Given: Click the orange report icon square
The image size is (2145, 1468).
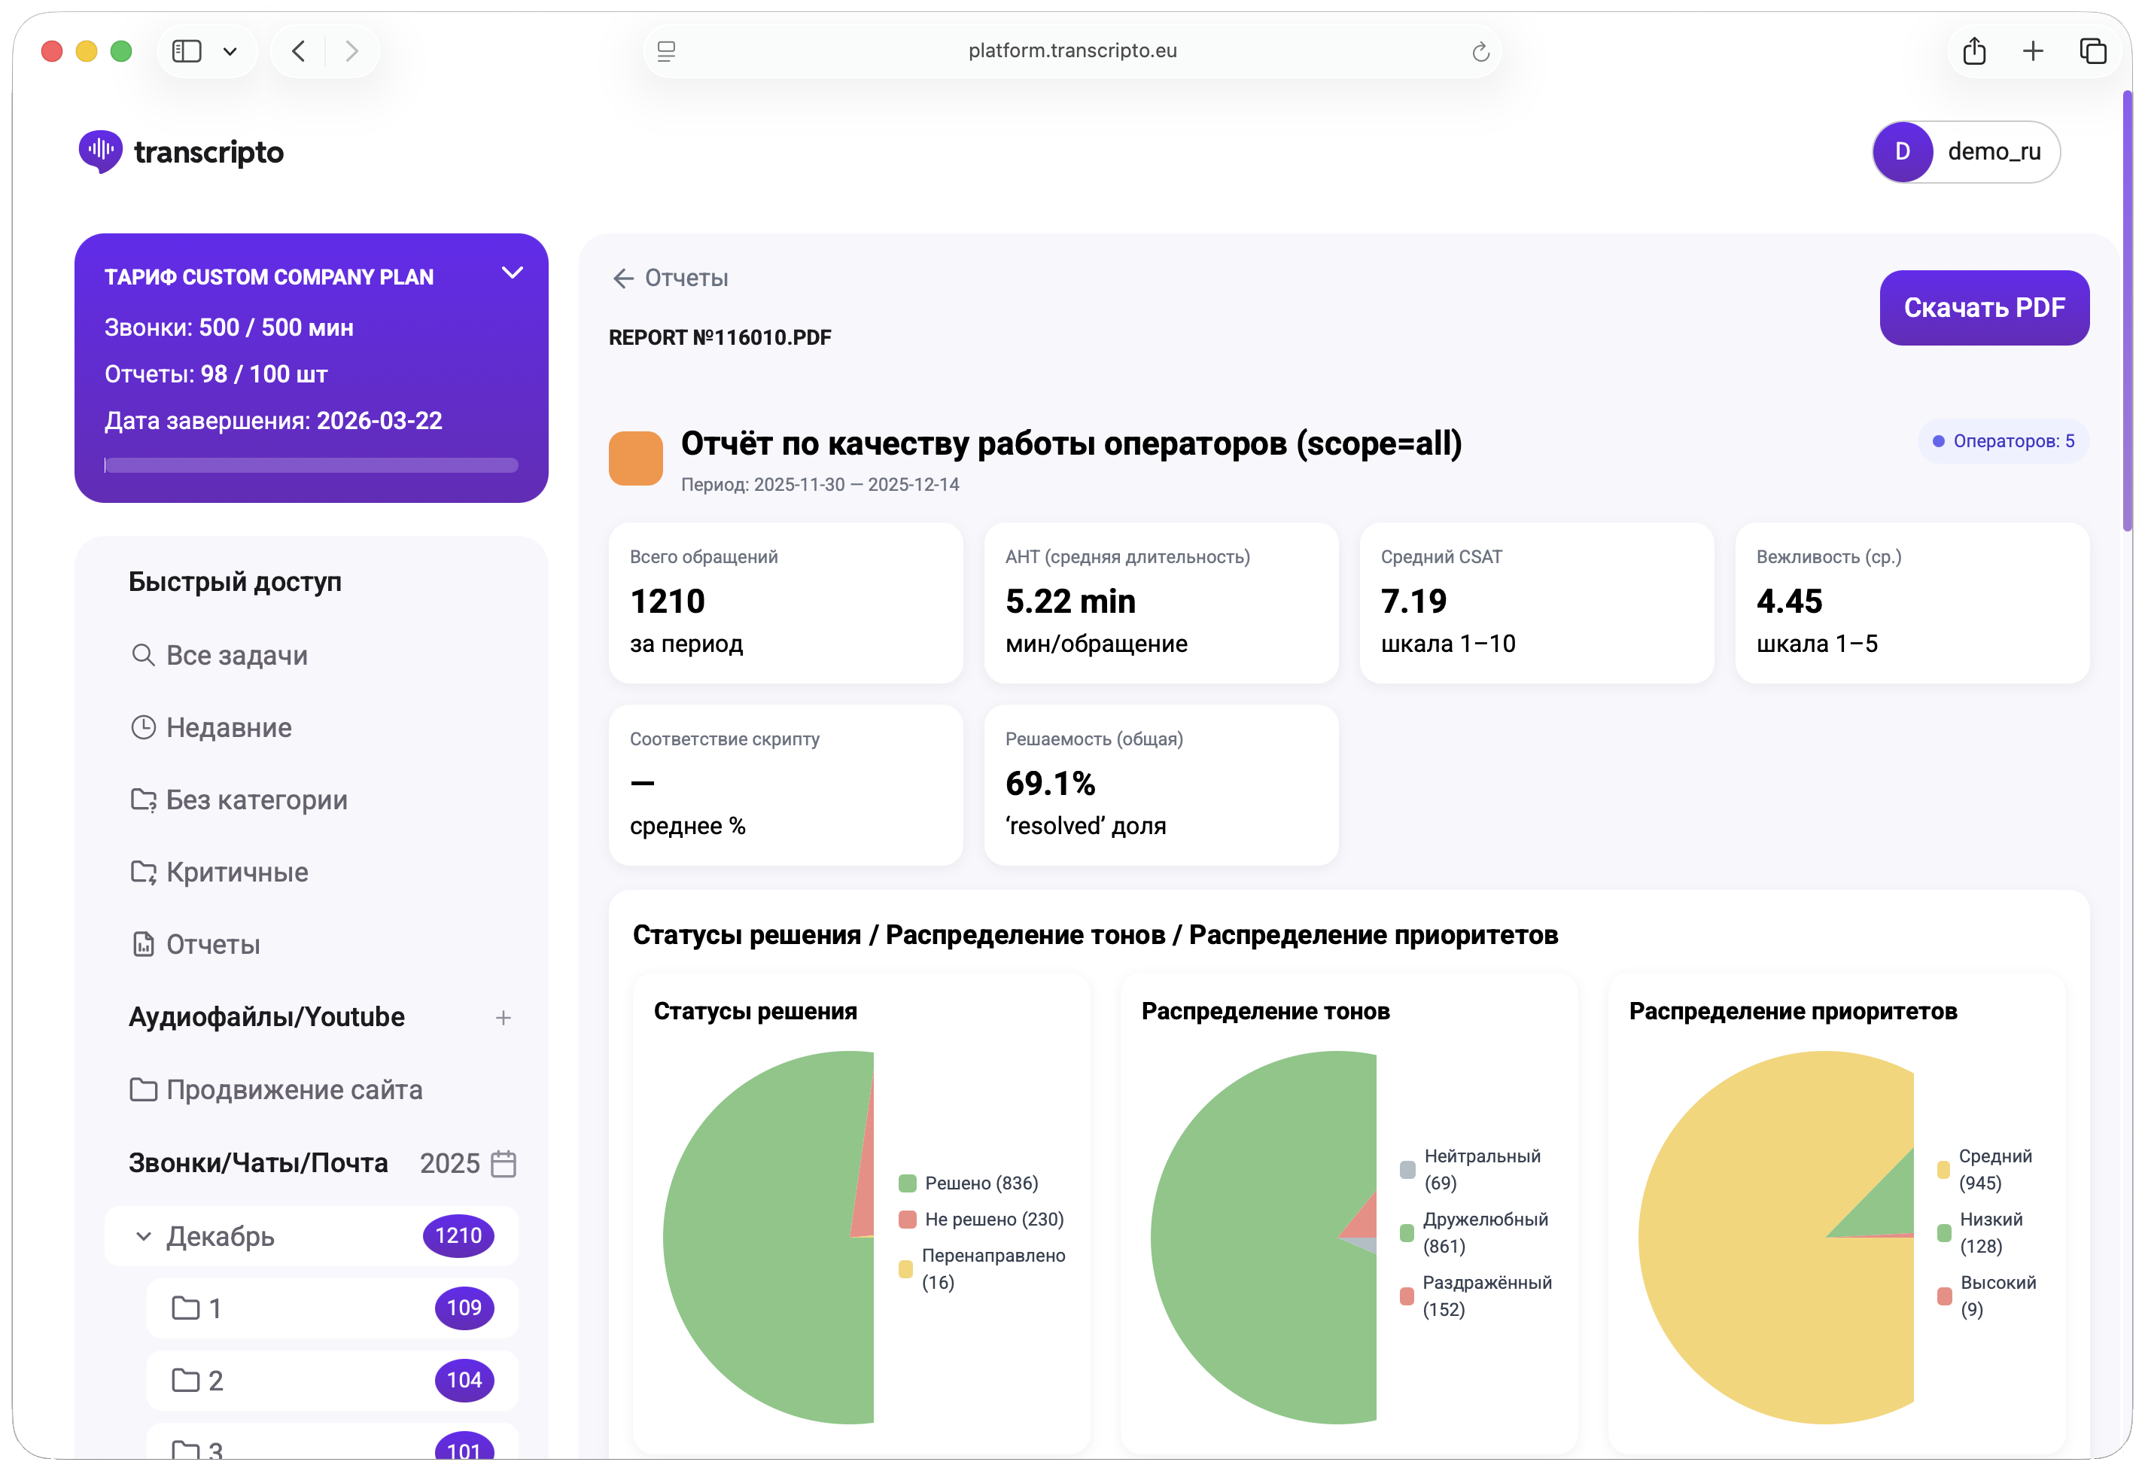Looking at the screenshot, I should pyautogui.click(x=635, y=458).
